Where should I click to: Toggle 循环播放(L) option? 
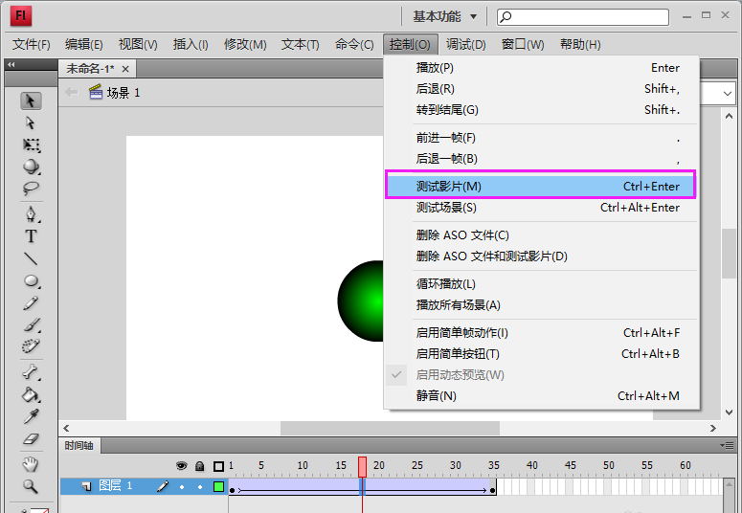pyautogui.click(x=542, y=284)
